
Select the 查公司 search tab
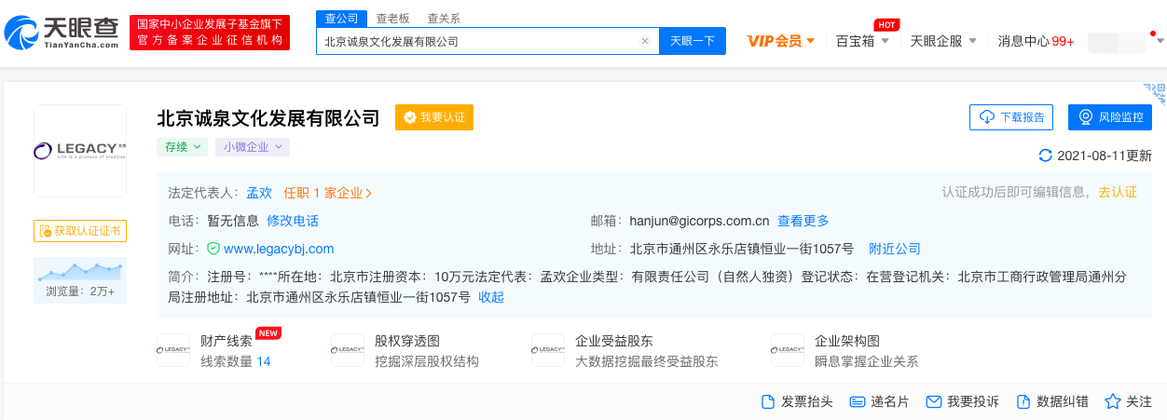click(x=339, y=19)
